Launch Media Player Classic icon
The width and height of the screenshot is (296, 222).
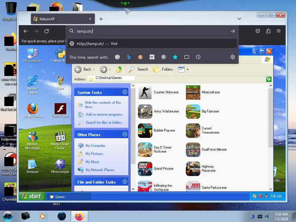60,140
